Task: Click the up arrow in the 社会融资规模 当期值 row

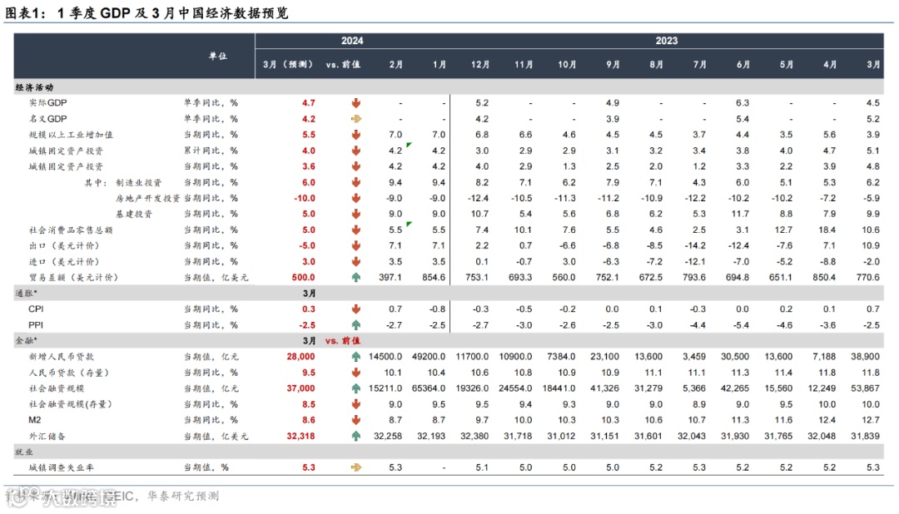Action: [356, 388]
